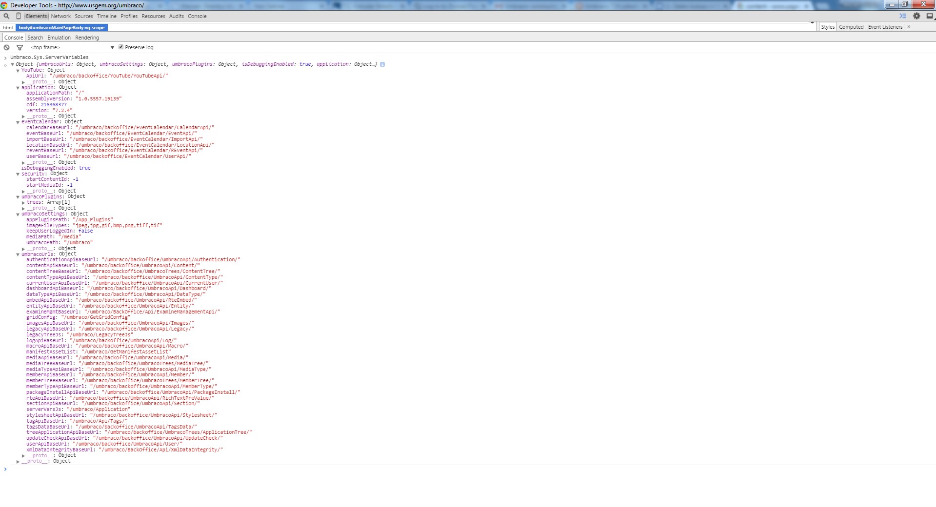Viewport: 936px width, 507px height.
Task: Click the authenticationApiBaseUrl value
Action: pyautogui.click(x=171, y=260)
